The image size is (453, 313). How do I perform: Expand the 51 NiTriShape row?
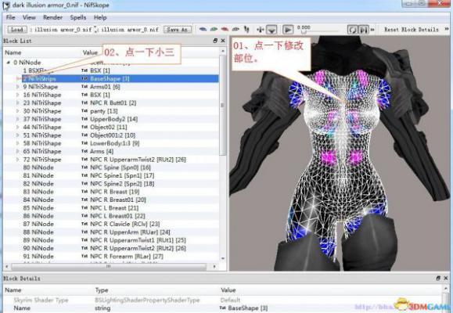pyautogui.click(x=18, y=135)
